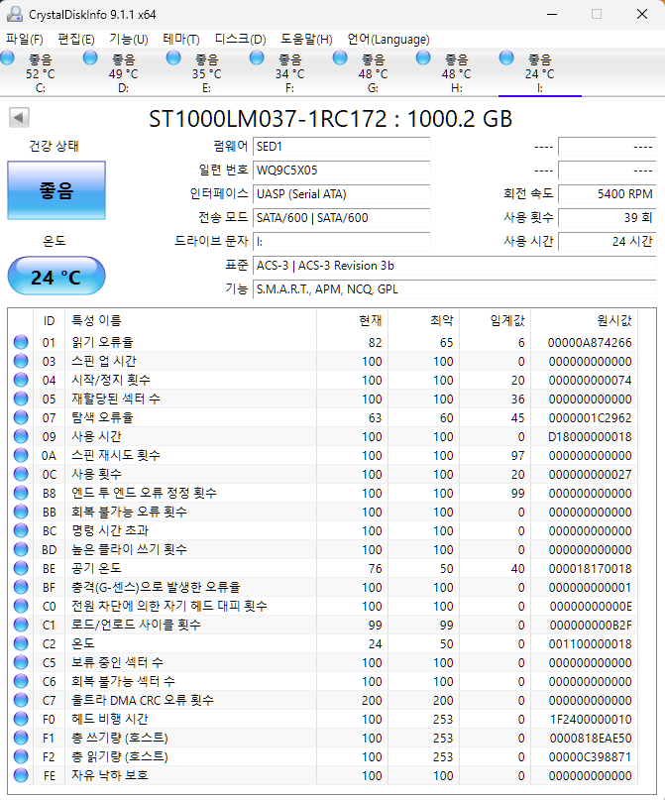
Task: Select drive F: status orb
Action: [x=257, y=58]
